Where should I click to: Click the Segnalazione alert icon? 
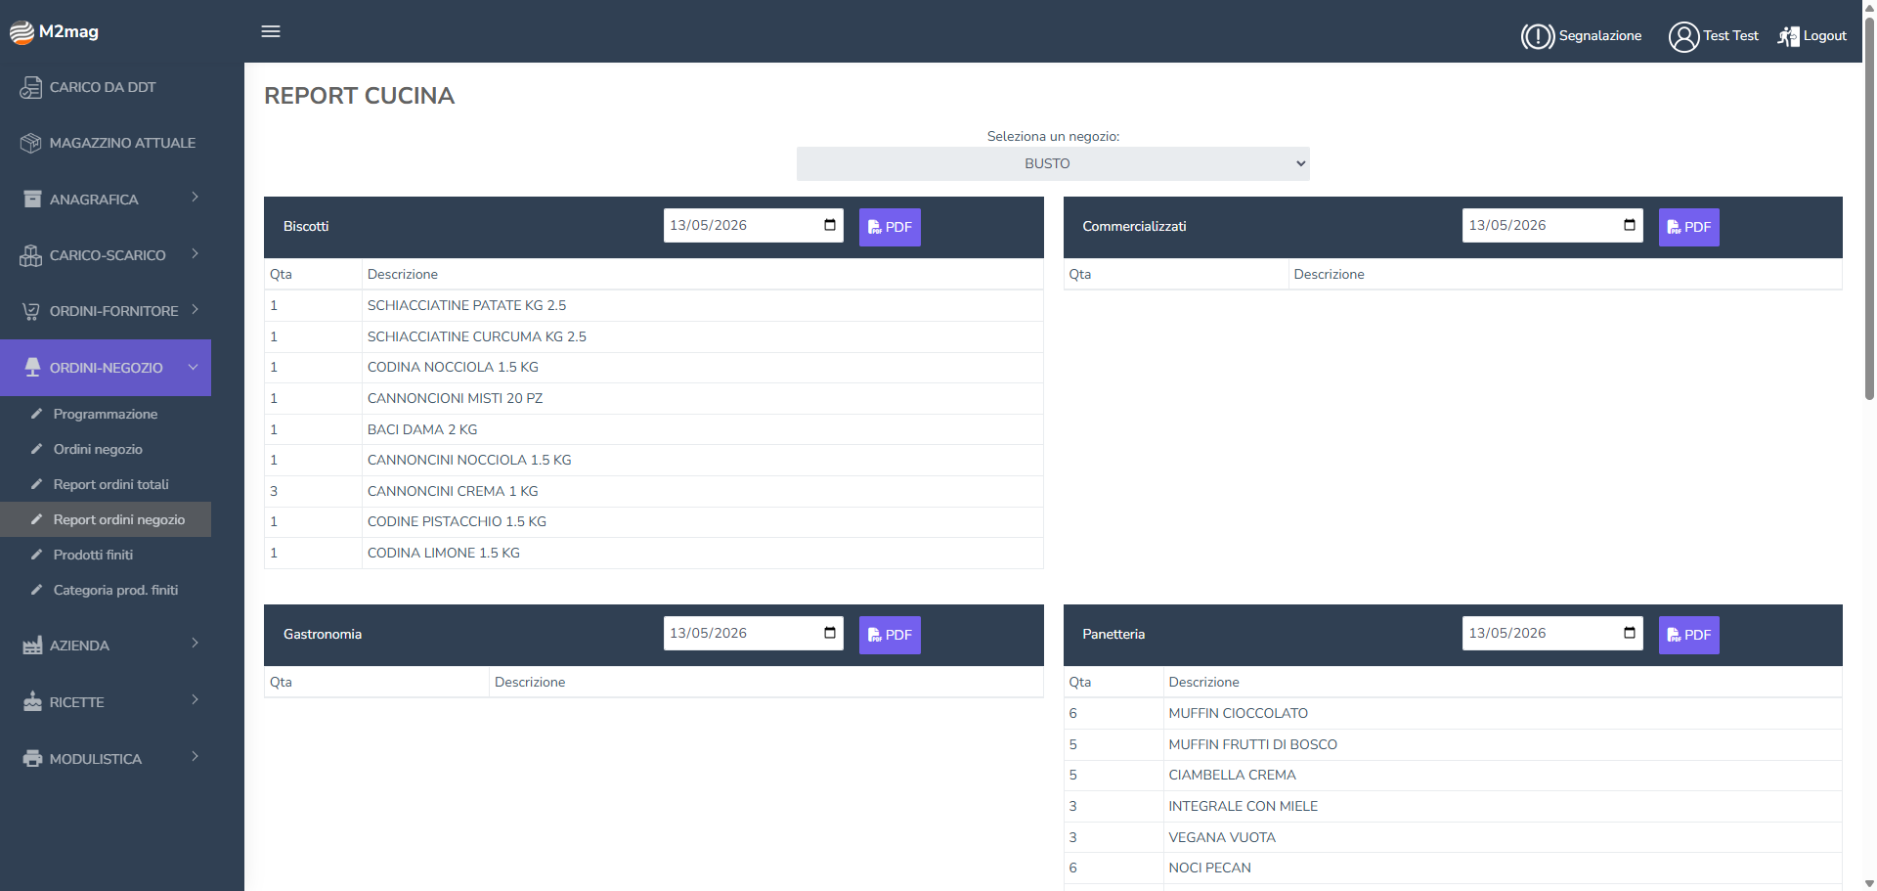(1537, 36)
